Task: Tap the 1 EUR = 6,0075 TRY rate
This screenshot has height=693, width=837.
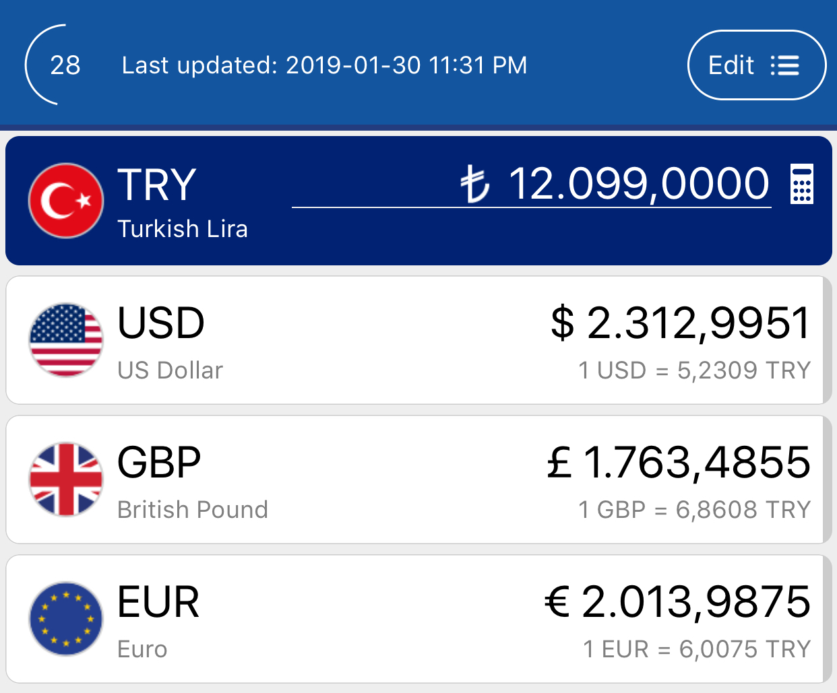Action: pos(697,649)
